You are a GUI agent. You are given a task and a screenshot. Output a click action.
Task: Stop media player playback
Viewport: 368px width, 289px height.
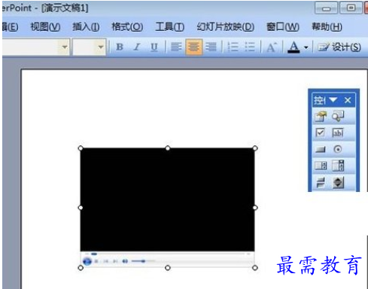coord(96,261)
